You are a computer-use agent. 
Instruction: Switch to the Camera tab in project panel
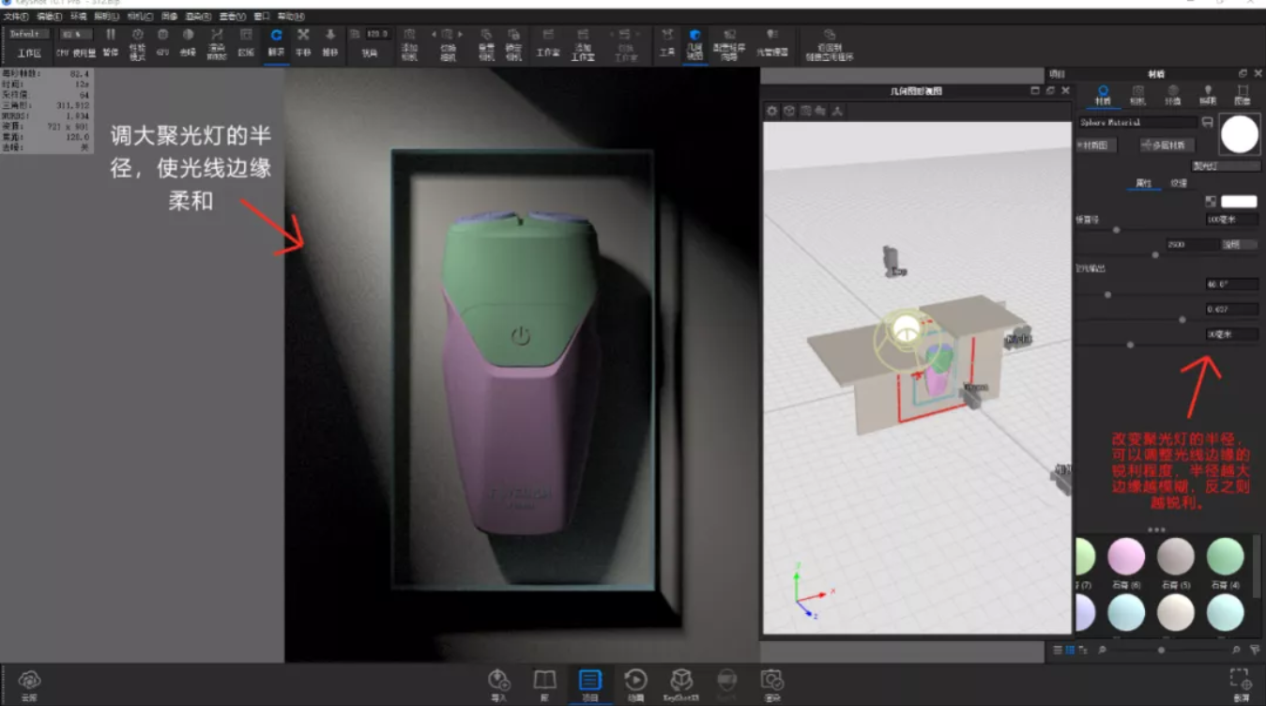(x=1137, y=95)
